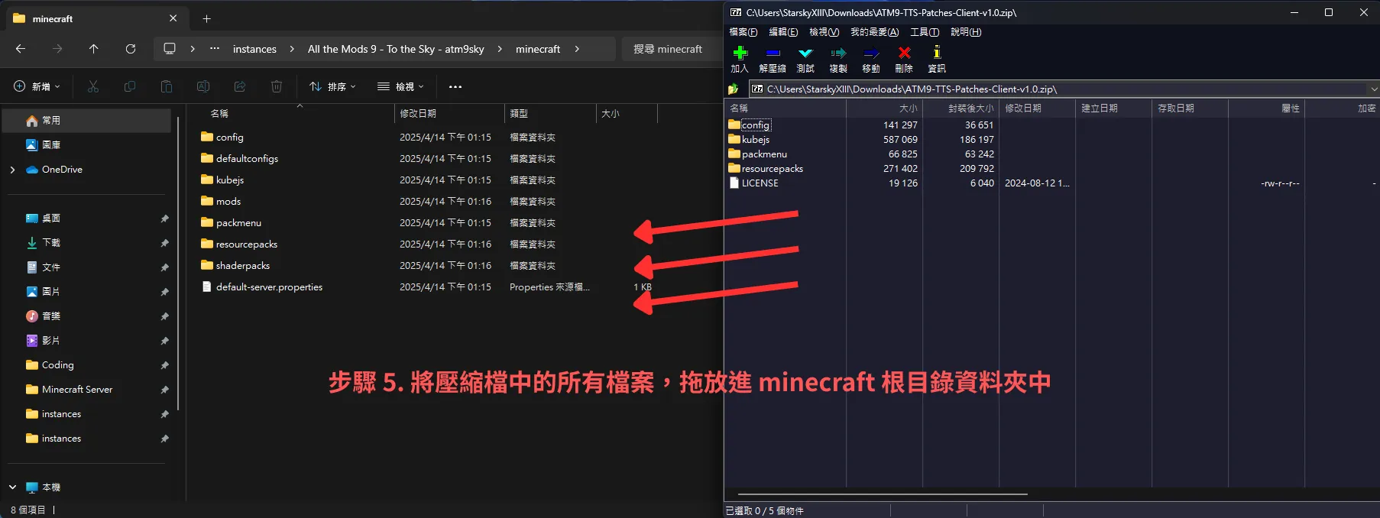The width and height of the screenshot is (1380, 518).
Task: Open the 7-Zip Tools (工具) menu
Action: point(924,32)
